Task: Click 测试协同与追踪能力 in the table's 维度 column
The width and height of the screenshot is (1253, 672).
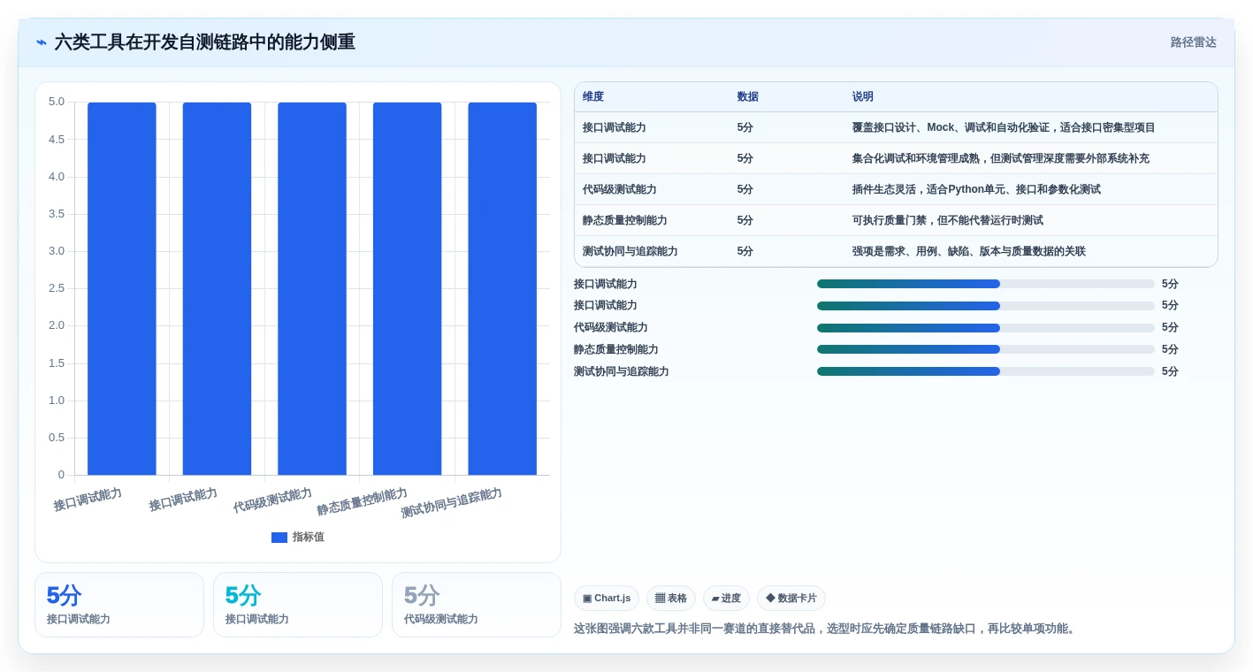Action: point(630,252)
